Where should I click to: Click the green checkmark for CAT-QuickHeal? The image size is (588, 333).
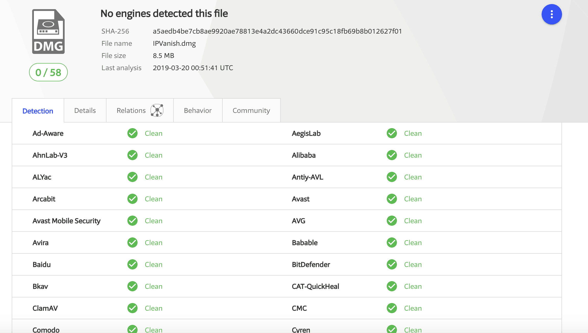pyautogui.click(x=392, y=286)
